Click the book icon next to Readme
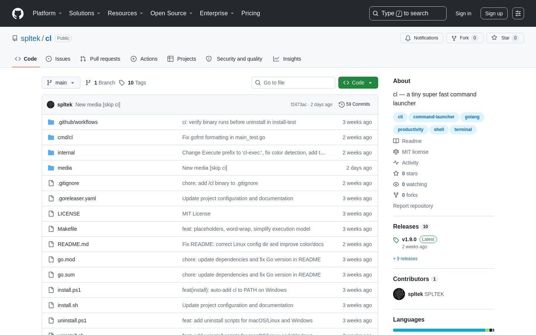536x335 pixels. coord(396,141)
